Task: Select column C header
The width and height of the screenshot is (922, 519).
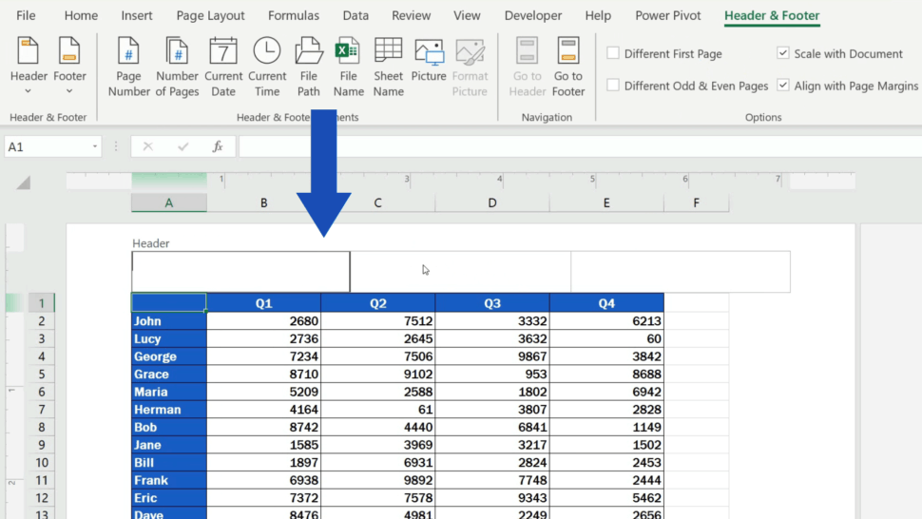Action: [377, 202]
